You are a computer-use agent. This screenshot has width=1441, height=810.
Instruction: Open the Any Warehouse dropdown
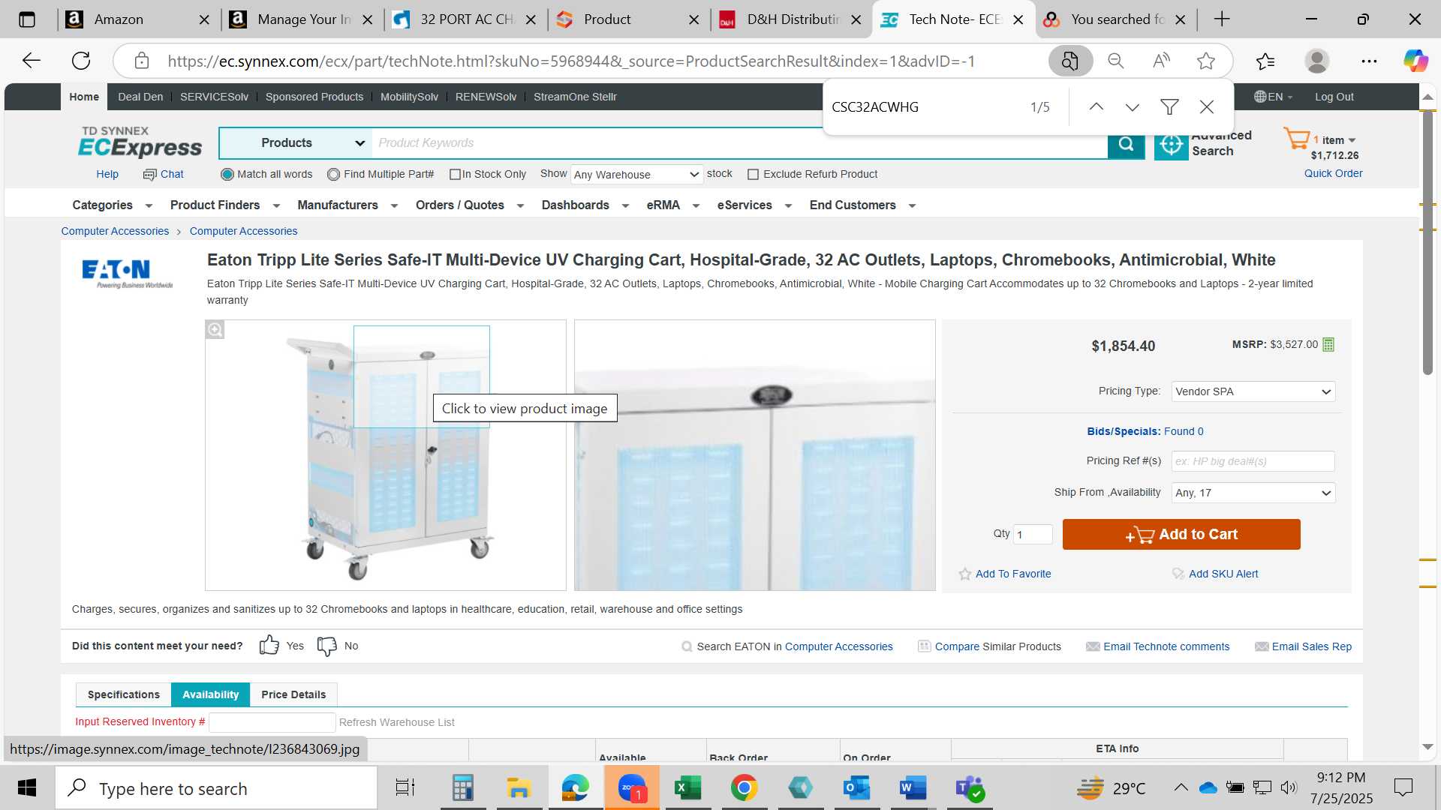click(x=636, y=175)
